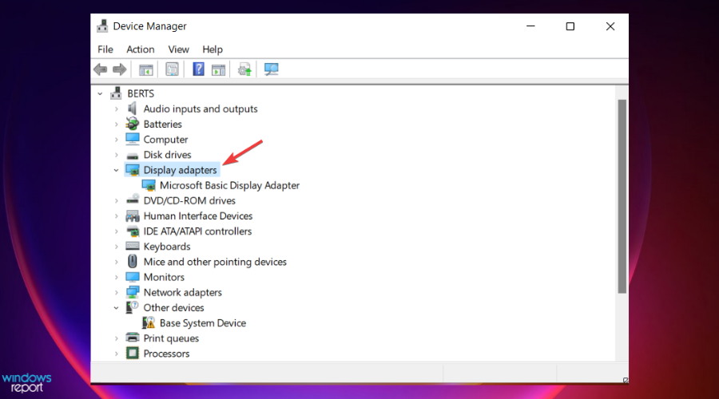The width and height of the screenshot is (719, 399).
Task: Click the Other devices icon
Action: tap(132, 307)
